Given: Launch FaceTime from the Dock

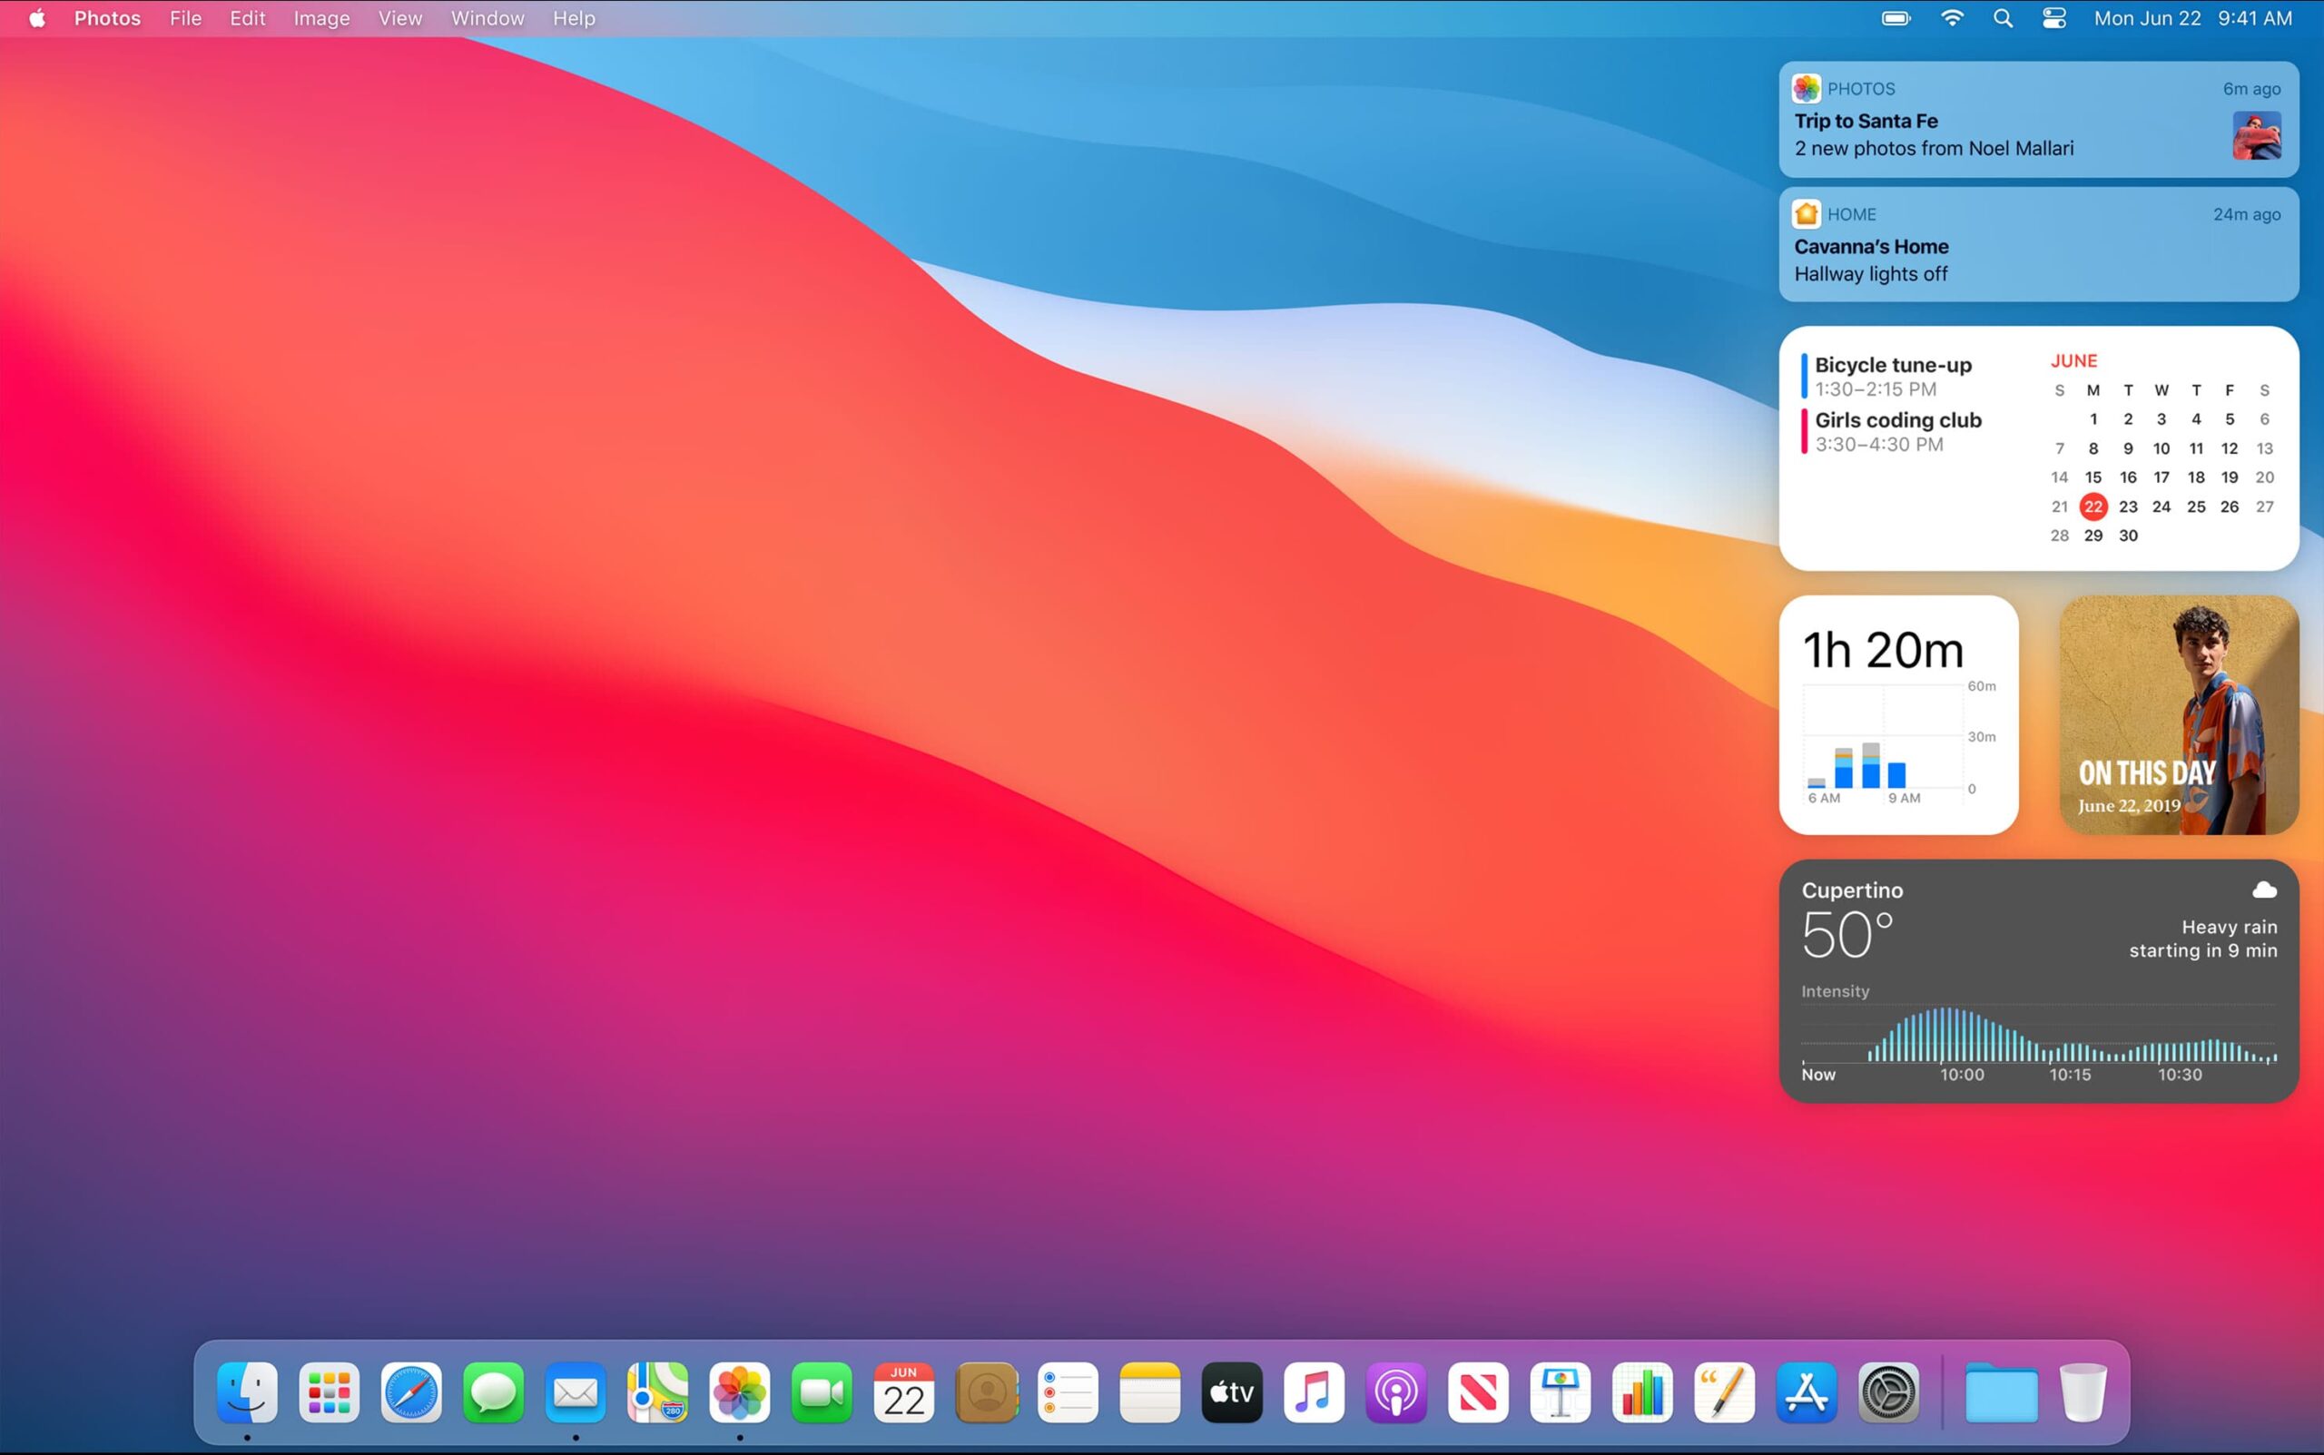Looking at the screenshot, I should 822,1392.
